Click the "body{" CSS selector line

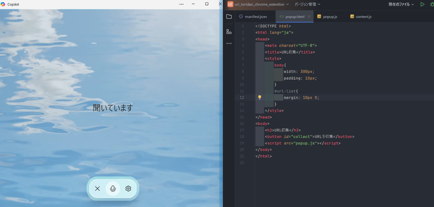click(x=280, y=65)
